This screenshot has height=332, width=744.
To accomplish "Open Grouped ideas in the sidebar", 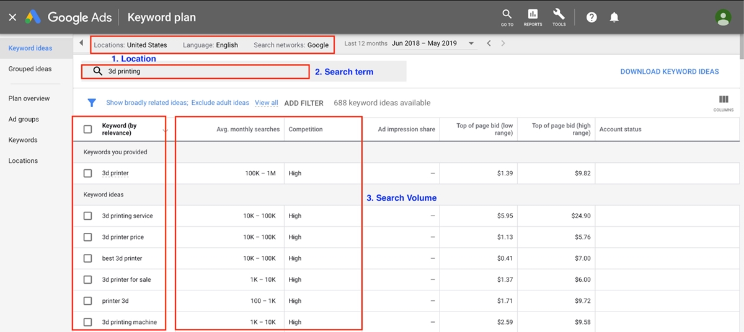I will point(30,69).
